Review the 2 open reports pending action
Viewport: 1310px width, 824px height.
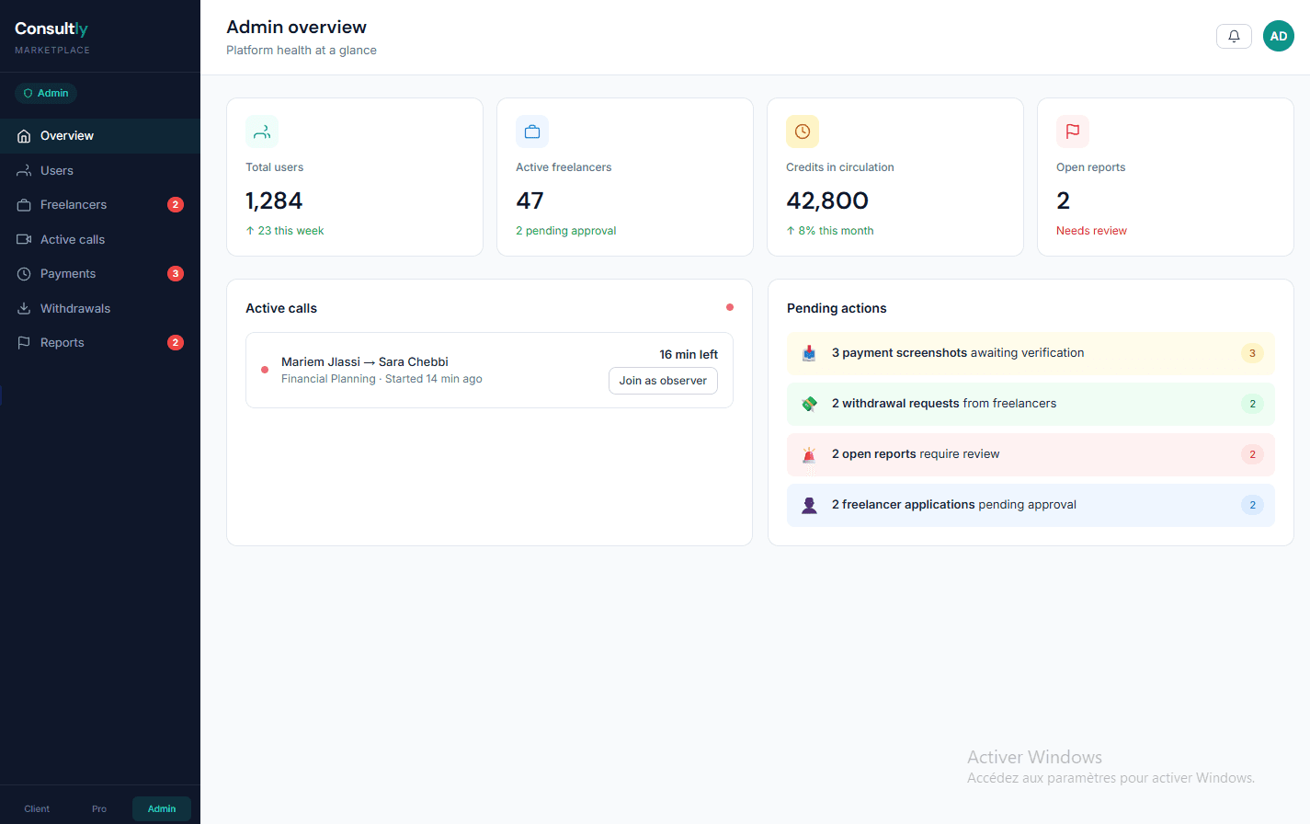point(1031,454)
